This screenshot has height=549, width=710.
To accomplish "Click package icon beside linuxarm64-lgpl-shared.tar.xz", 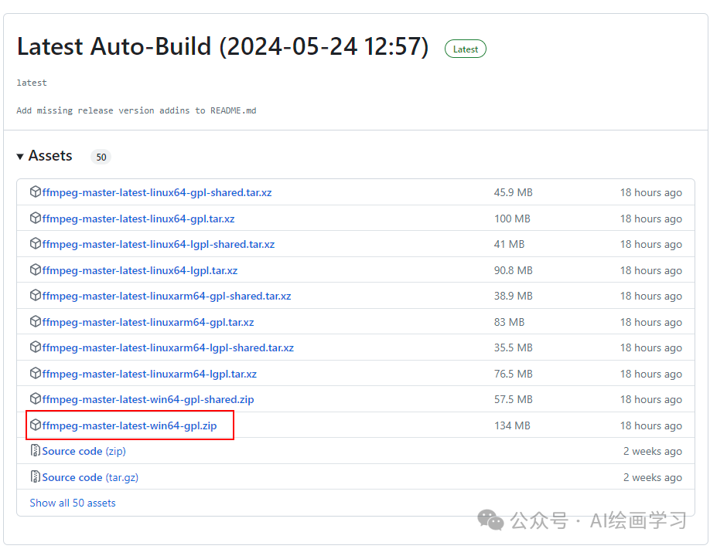I will pos(36,347).
